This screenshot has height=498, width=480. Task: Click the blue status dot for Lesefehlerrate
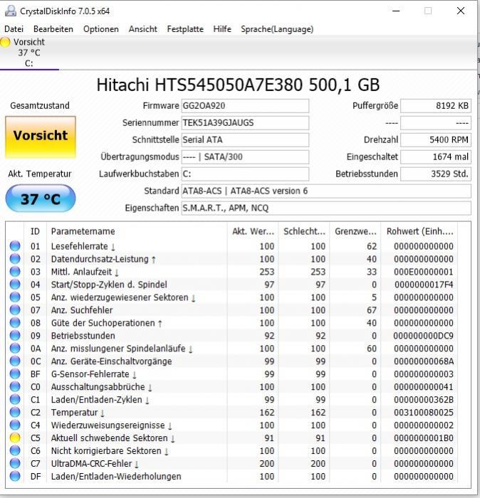click(15, 246)
